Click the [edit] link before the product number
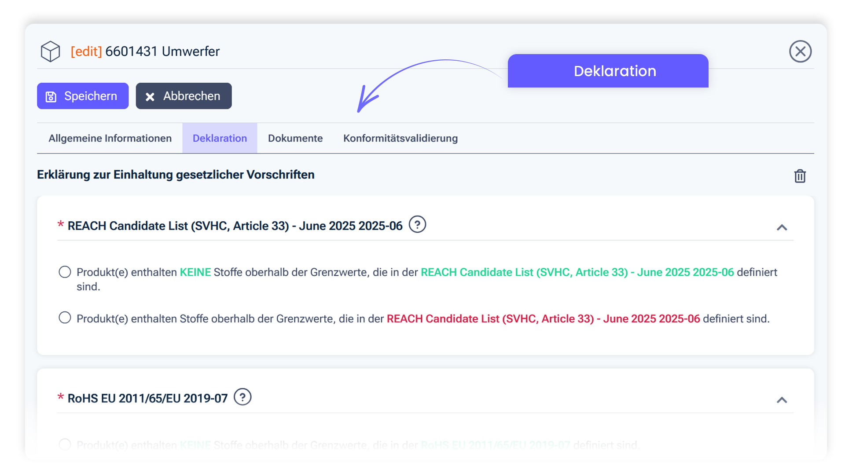The width and height of the screenshot is (845, 475). [x=87, y=51]
